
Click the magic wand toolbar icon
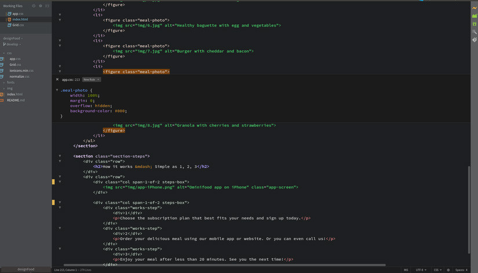click(475, 32)
